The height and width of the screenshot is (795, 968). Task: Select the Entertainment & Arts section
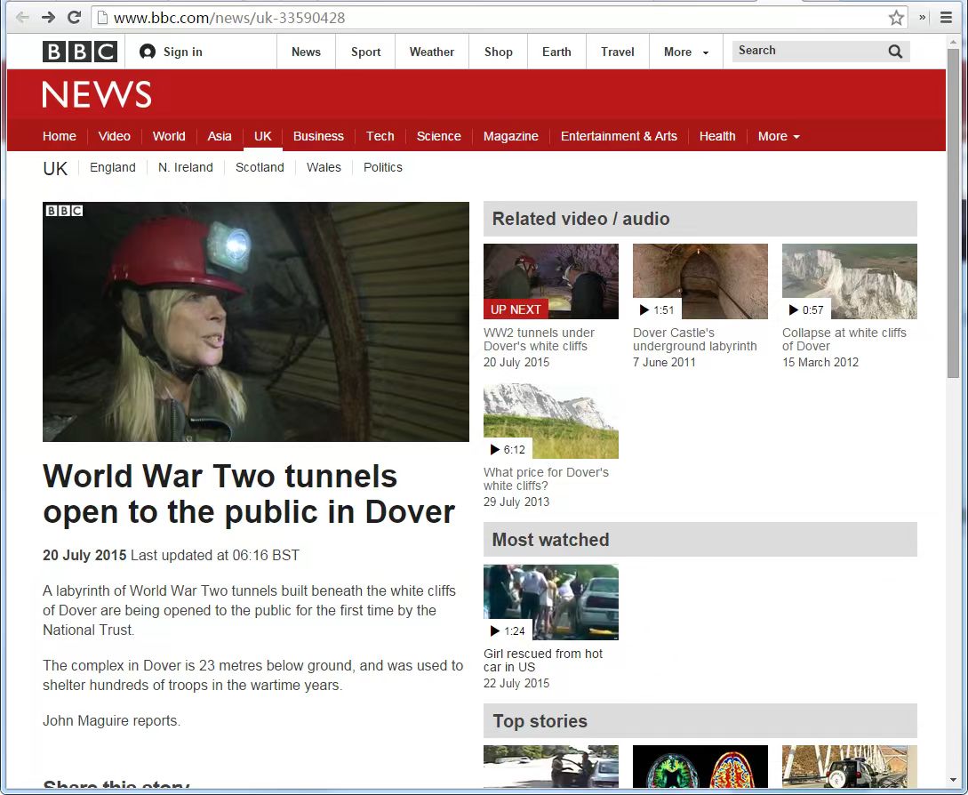pos(619,136)
